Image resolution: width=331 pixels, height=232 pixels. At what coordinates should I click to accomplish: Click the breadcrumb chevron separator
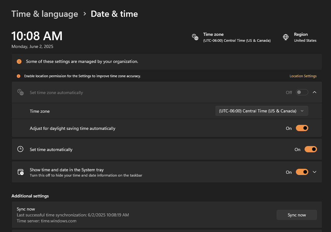point(85,14)
